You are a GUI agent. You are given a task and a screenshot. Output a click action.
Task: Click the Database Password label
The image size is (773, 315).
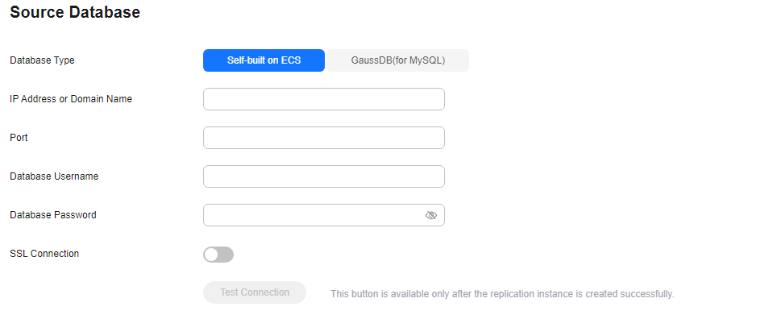pyautogui.click(x=53, y=215)
